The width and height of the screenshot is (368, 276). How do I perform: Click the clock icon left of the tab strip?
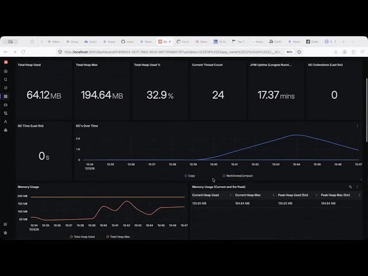32,41
